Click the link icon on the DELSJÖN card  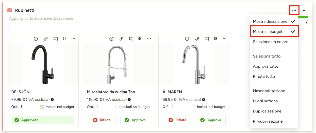pyautogui.click(x=46, y=39)
